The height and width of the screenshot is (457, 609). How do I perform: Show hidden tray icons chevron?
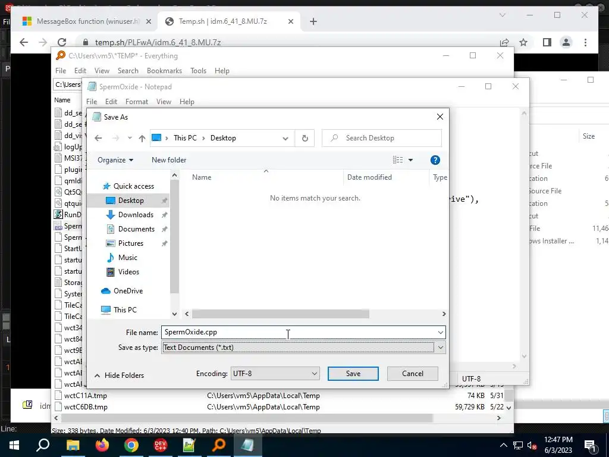coord(503,445)
